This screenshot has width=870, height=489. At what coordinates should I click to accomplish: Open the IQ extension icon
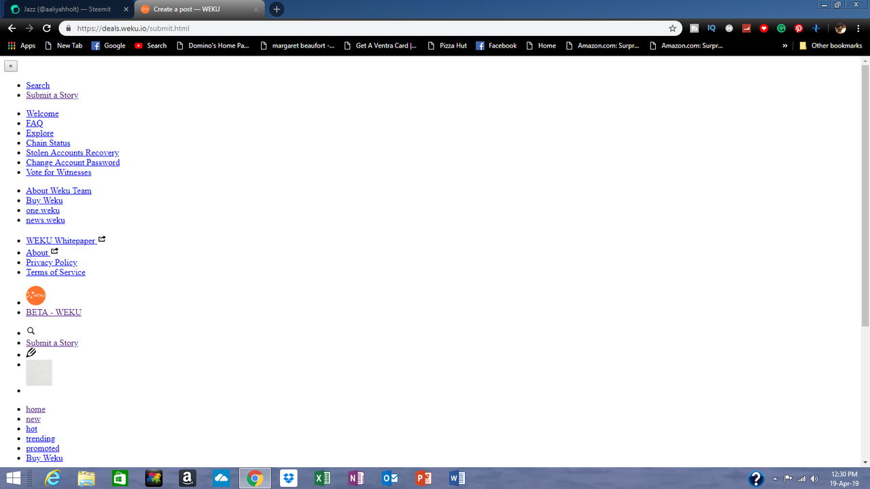[x=712, y=29]
